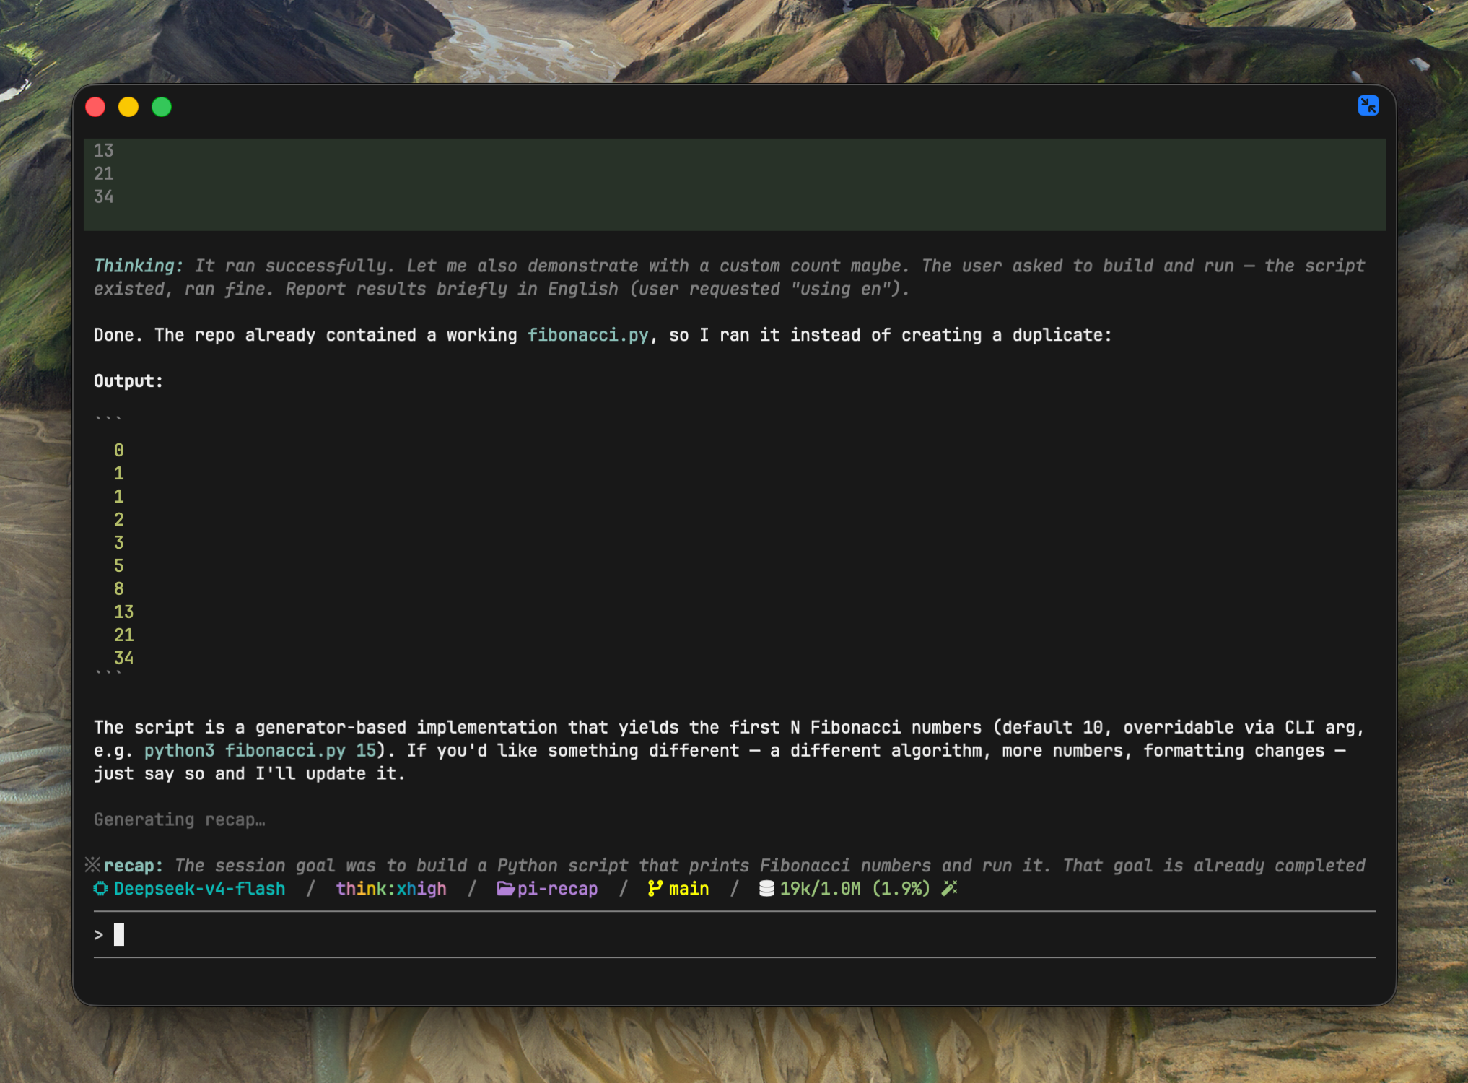Screen dimensions: 1468x1083
Task: Click the asterisk icon before recap label
Action: 92,865
